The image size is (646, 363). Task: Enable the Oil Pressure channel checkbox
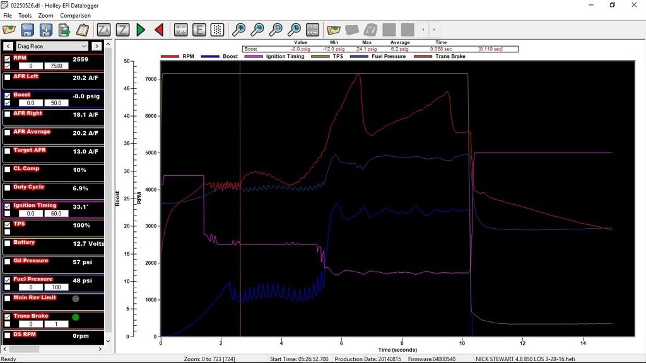click(x=8, y=262)
